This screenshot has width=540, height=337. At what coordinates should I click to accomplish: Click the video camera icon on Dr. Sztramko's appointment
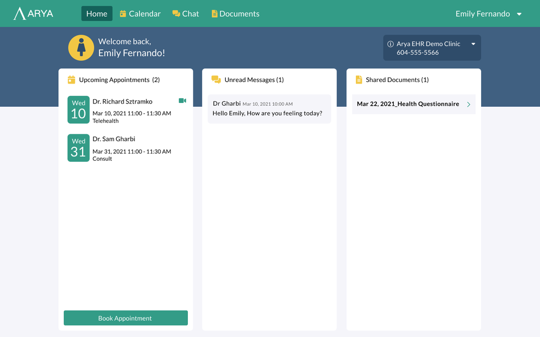pyautogui.click(x=182, y=100)
